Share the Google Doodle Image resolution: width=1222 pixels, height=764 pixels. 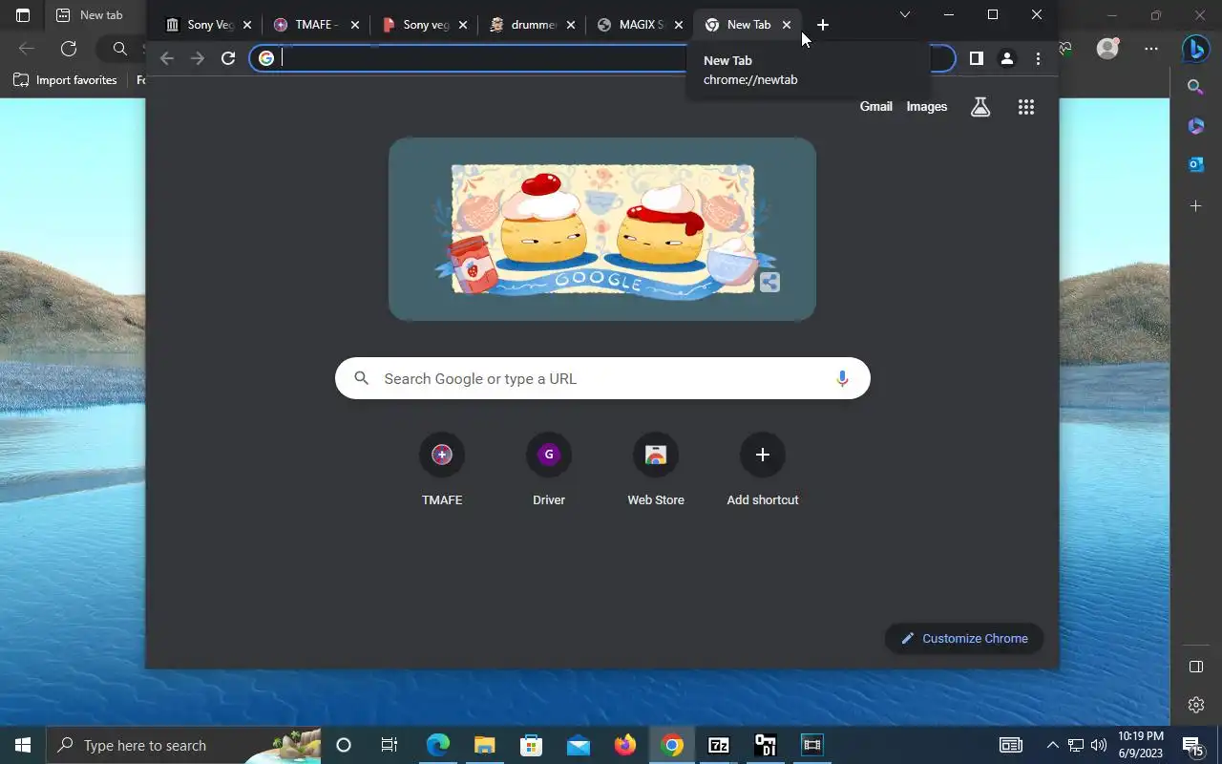[x=769, y=282]
